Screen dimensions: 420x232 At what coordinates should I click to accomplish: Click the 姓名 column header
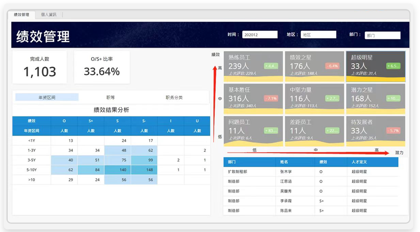coord(296,162)
